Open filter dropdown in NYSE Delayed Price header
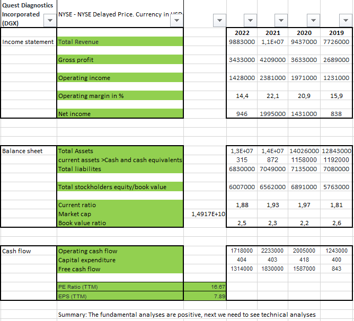Screen dimensions: 354x321 [176, 21]
